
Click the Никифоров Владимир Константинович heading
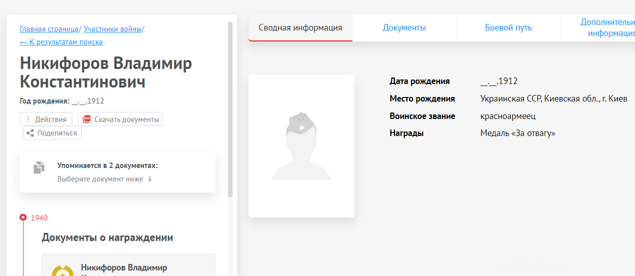click(106, 72)
